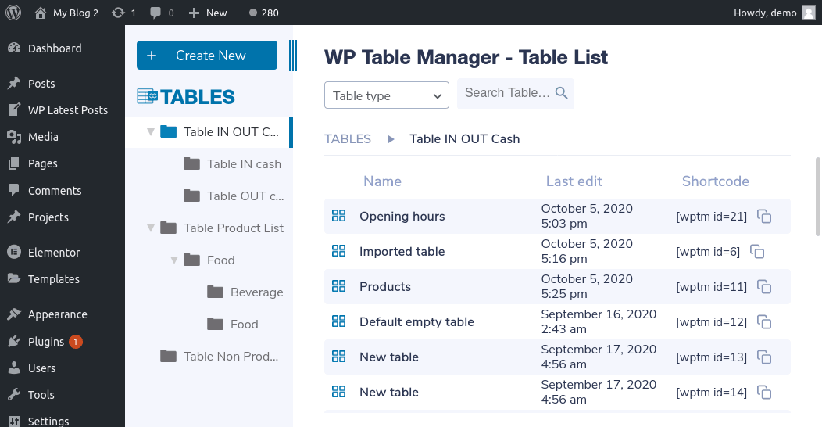The image size is (822, 427).
Task: Collapse the Table Product List folder
Action: coord(151,228)
